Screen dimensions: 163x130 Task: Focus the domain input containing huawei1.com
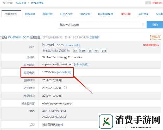[99, 25]
